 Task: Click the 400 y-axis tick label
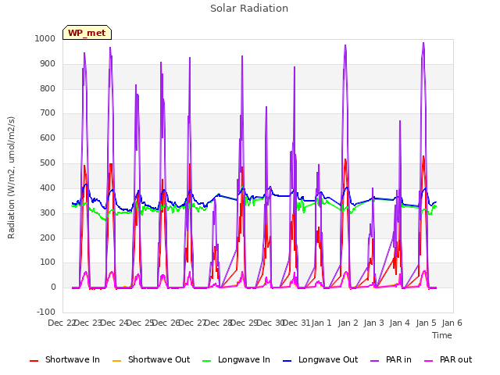coord(48,187)
